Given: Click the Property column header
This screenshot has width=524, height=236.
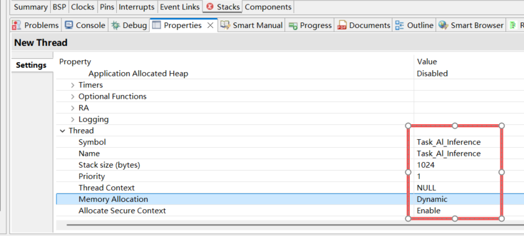Looking at the screenshot, I should click(x=75, y=61).
